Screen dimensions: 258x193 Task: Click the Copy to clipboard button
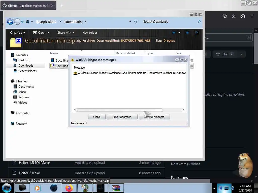tap(154, 117)
